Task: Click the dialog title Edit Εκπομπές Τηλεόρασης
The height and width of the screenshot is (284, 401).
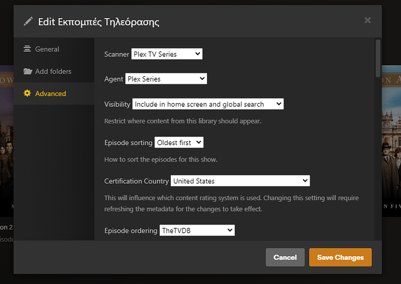Action: 98,22
